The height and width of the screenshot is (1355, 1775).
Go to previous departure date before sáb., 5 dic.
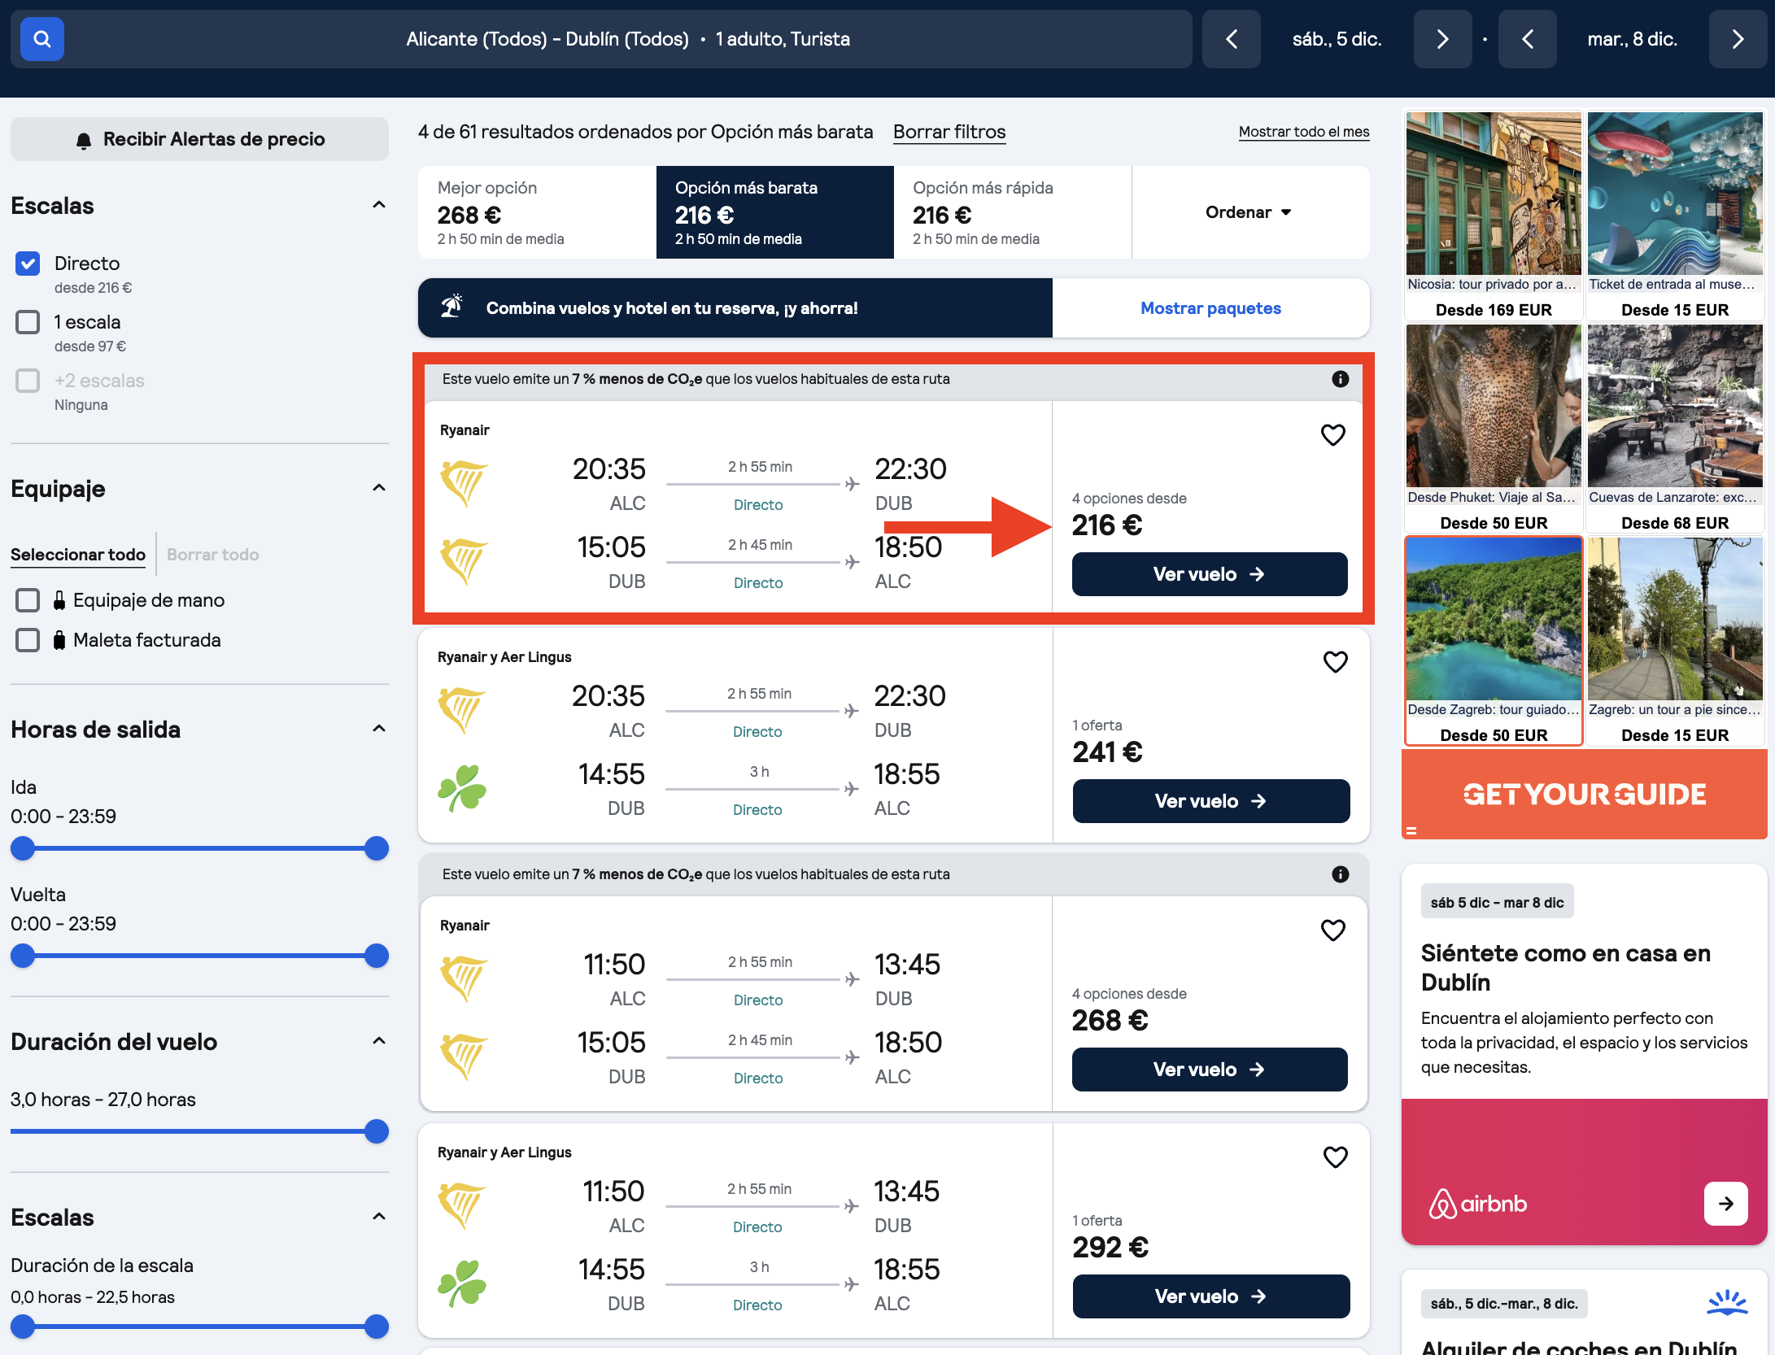pos(1231,39)
